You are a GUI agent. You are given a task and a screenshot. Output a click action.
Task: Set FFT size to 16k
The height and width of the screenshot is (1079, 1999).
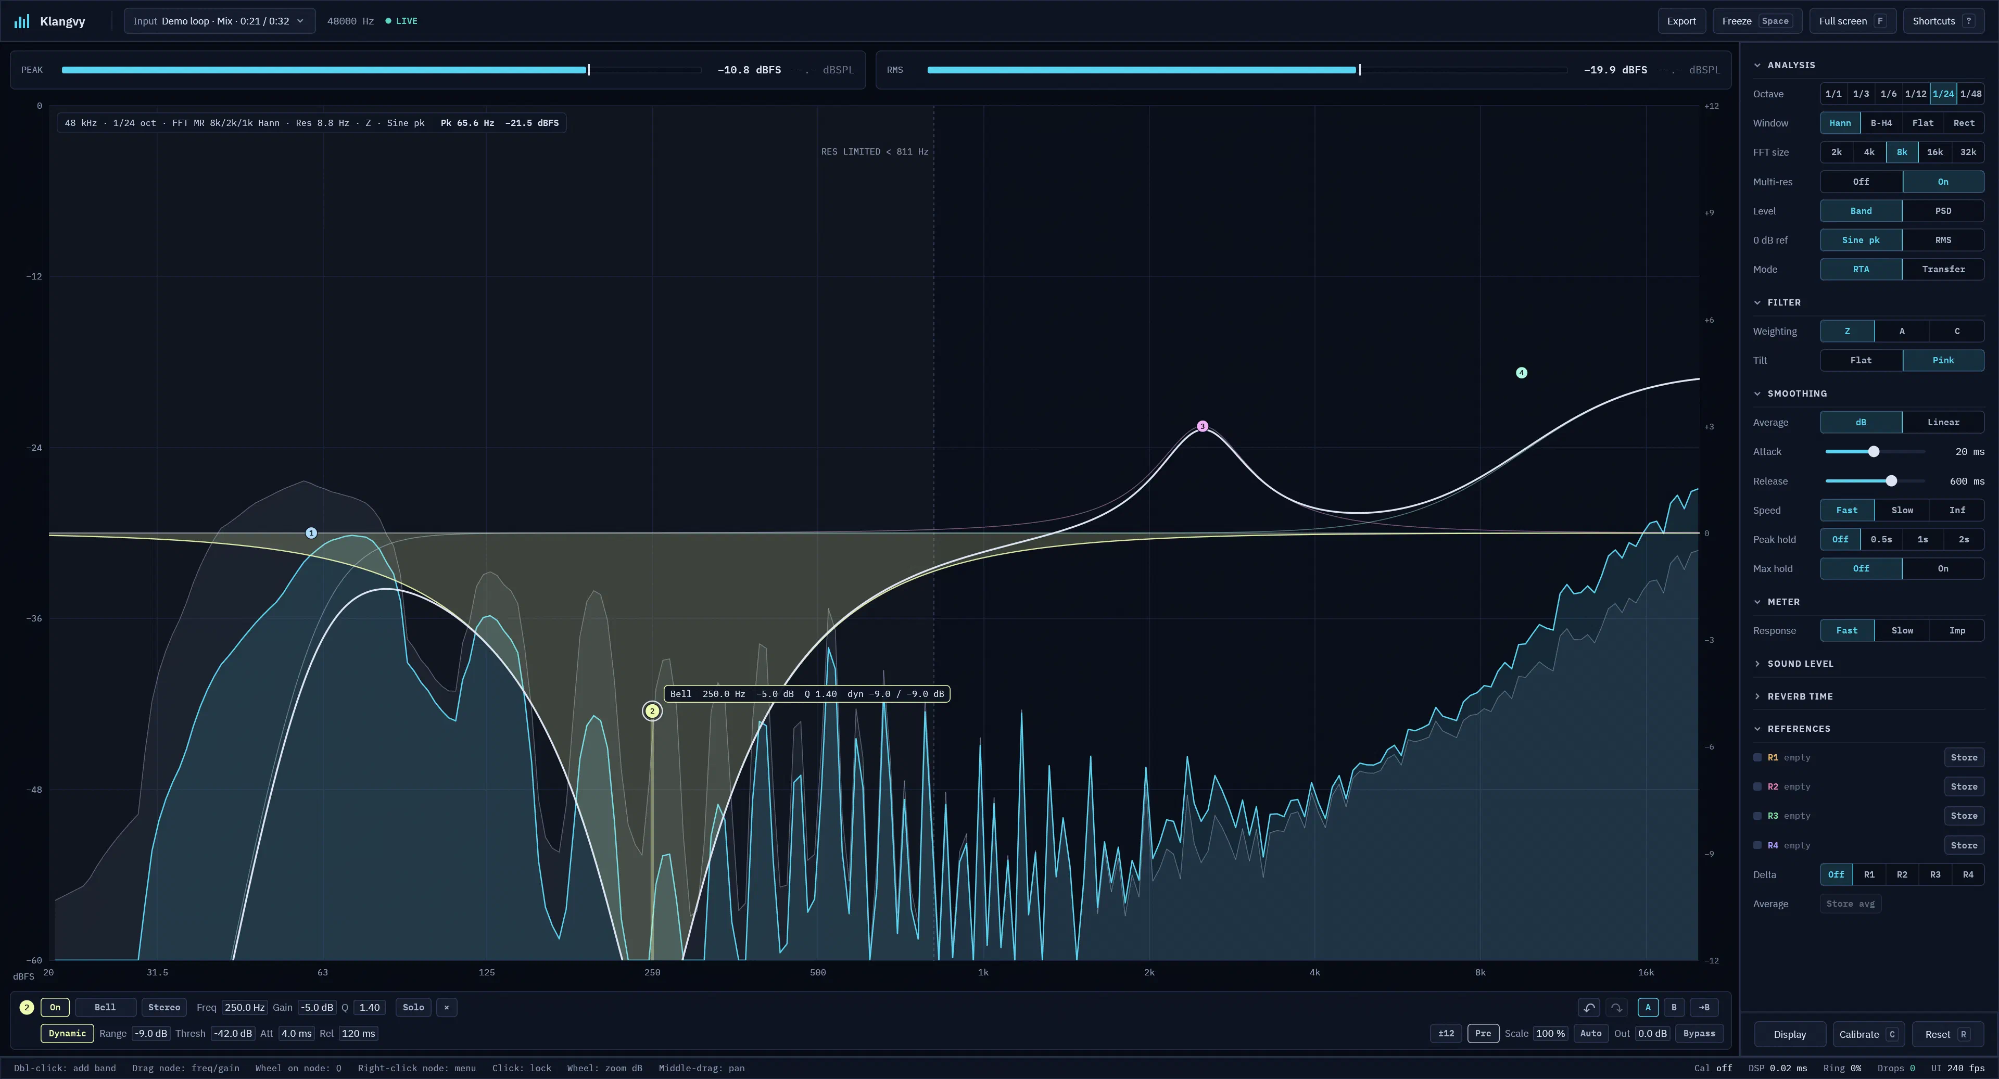(1934, 152)
